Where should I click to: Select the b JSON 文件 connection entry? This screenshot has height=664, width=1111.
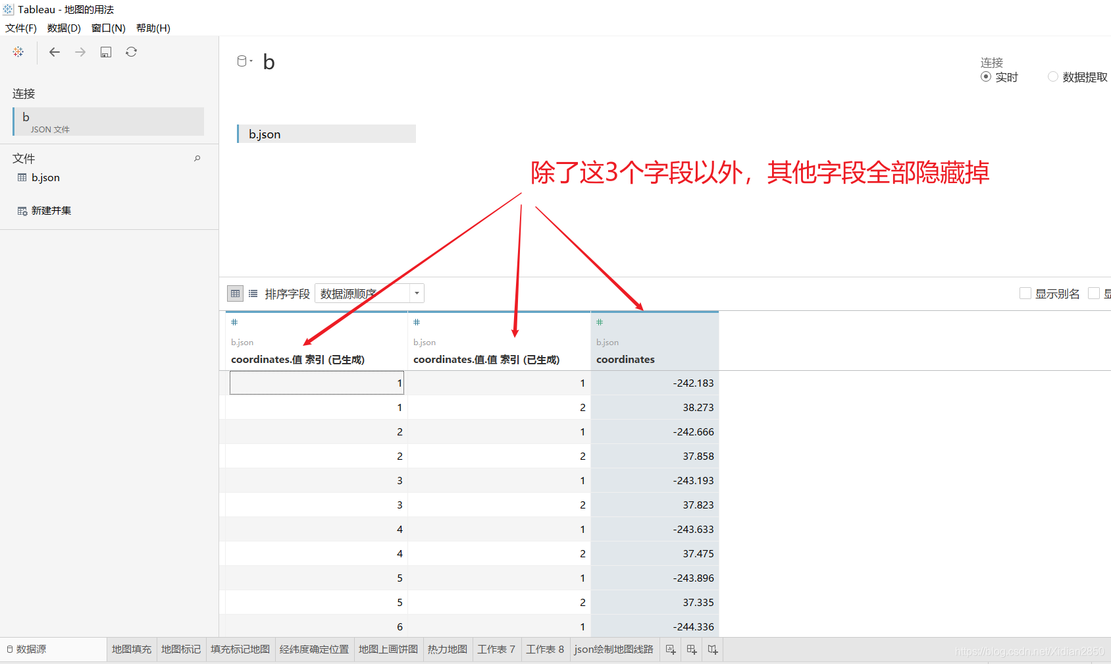[x=109, y=122]
